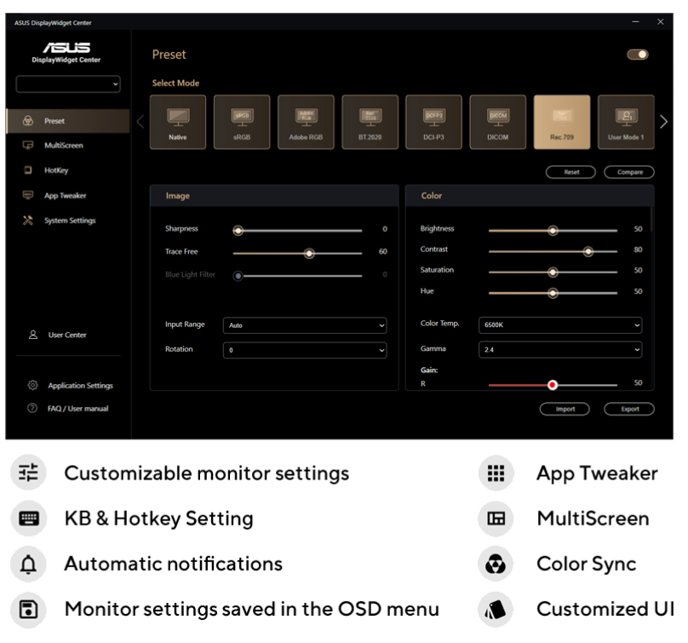Pick the BT.2020 preset mode
The width and height of the screenshot is (688, 643).
370,122
